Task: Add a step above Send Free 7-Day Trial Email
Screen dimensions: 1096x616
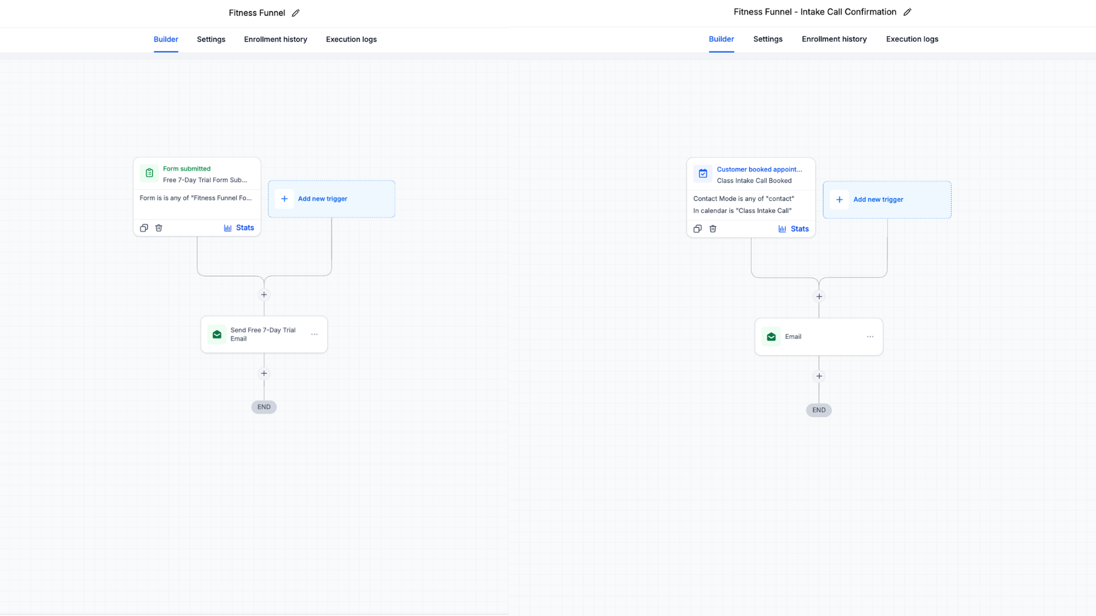Action: [x=264, y=295]
